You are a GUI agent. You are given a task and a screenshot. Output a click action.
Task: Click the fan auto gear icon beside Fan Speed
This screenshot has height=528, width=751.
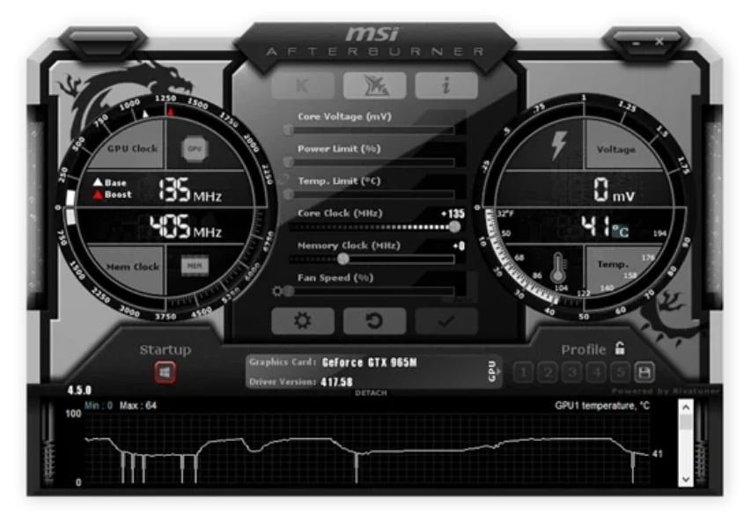pos(277,291)
